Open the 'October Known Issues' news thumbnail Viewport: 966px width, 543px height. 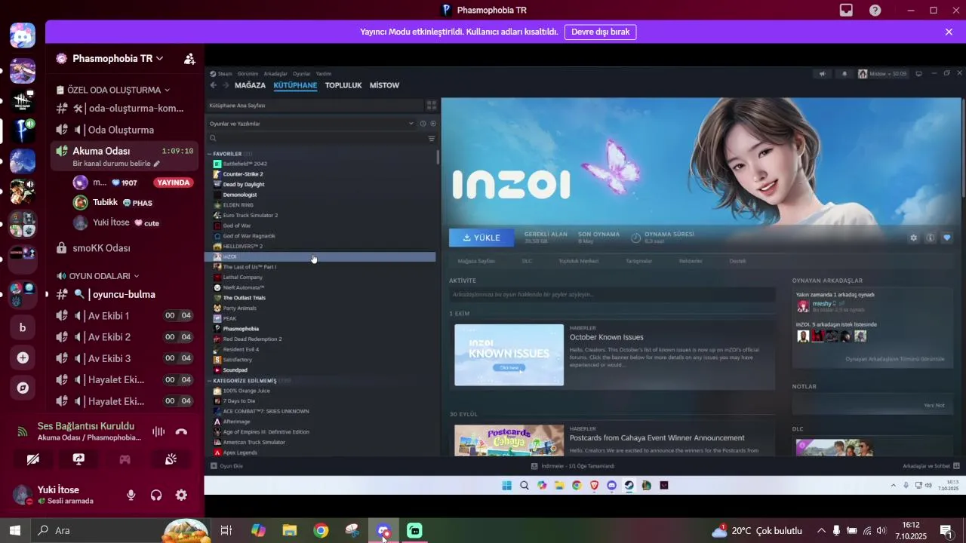pyautogui.click(x=509, y=355)
